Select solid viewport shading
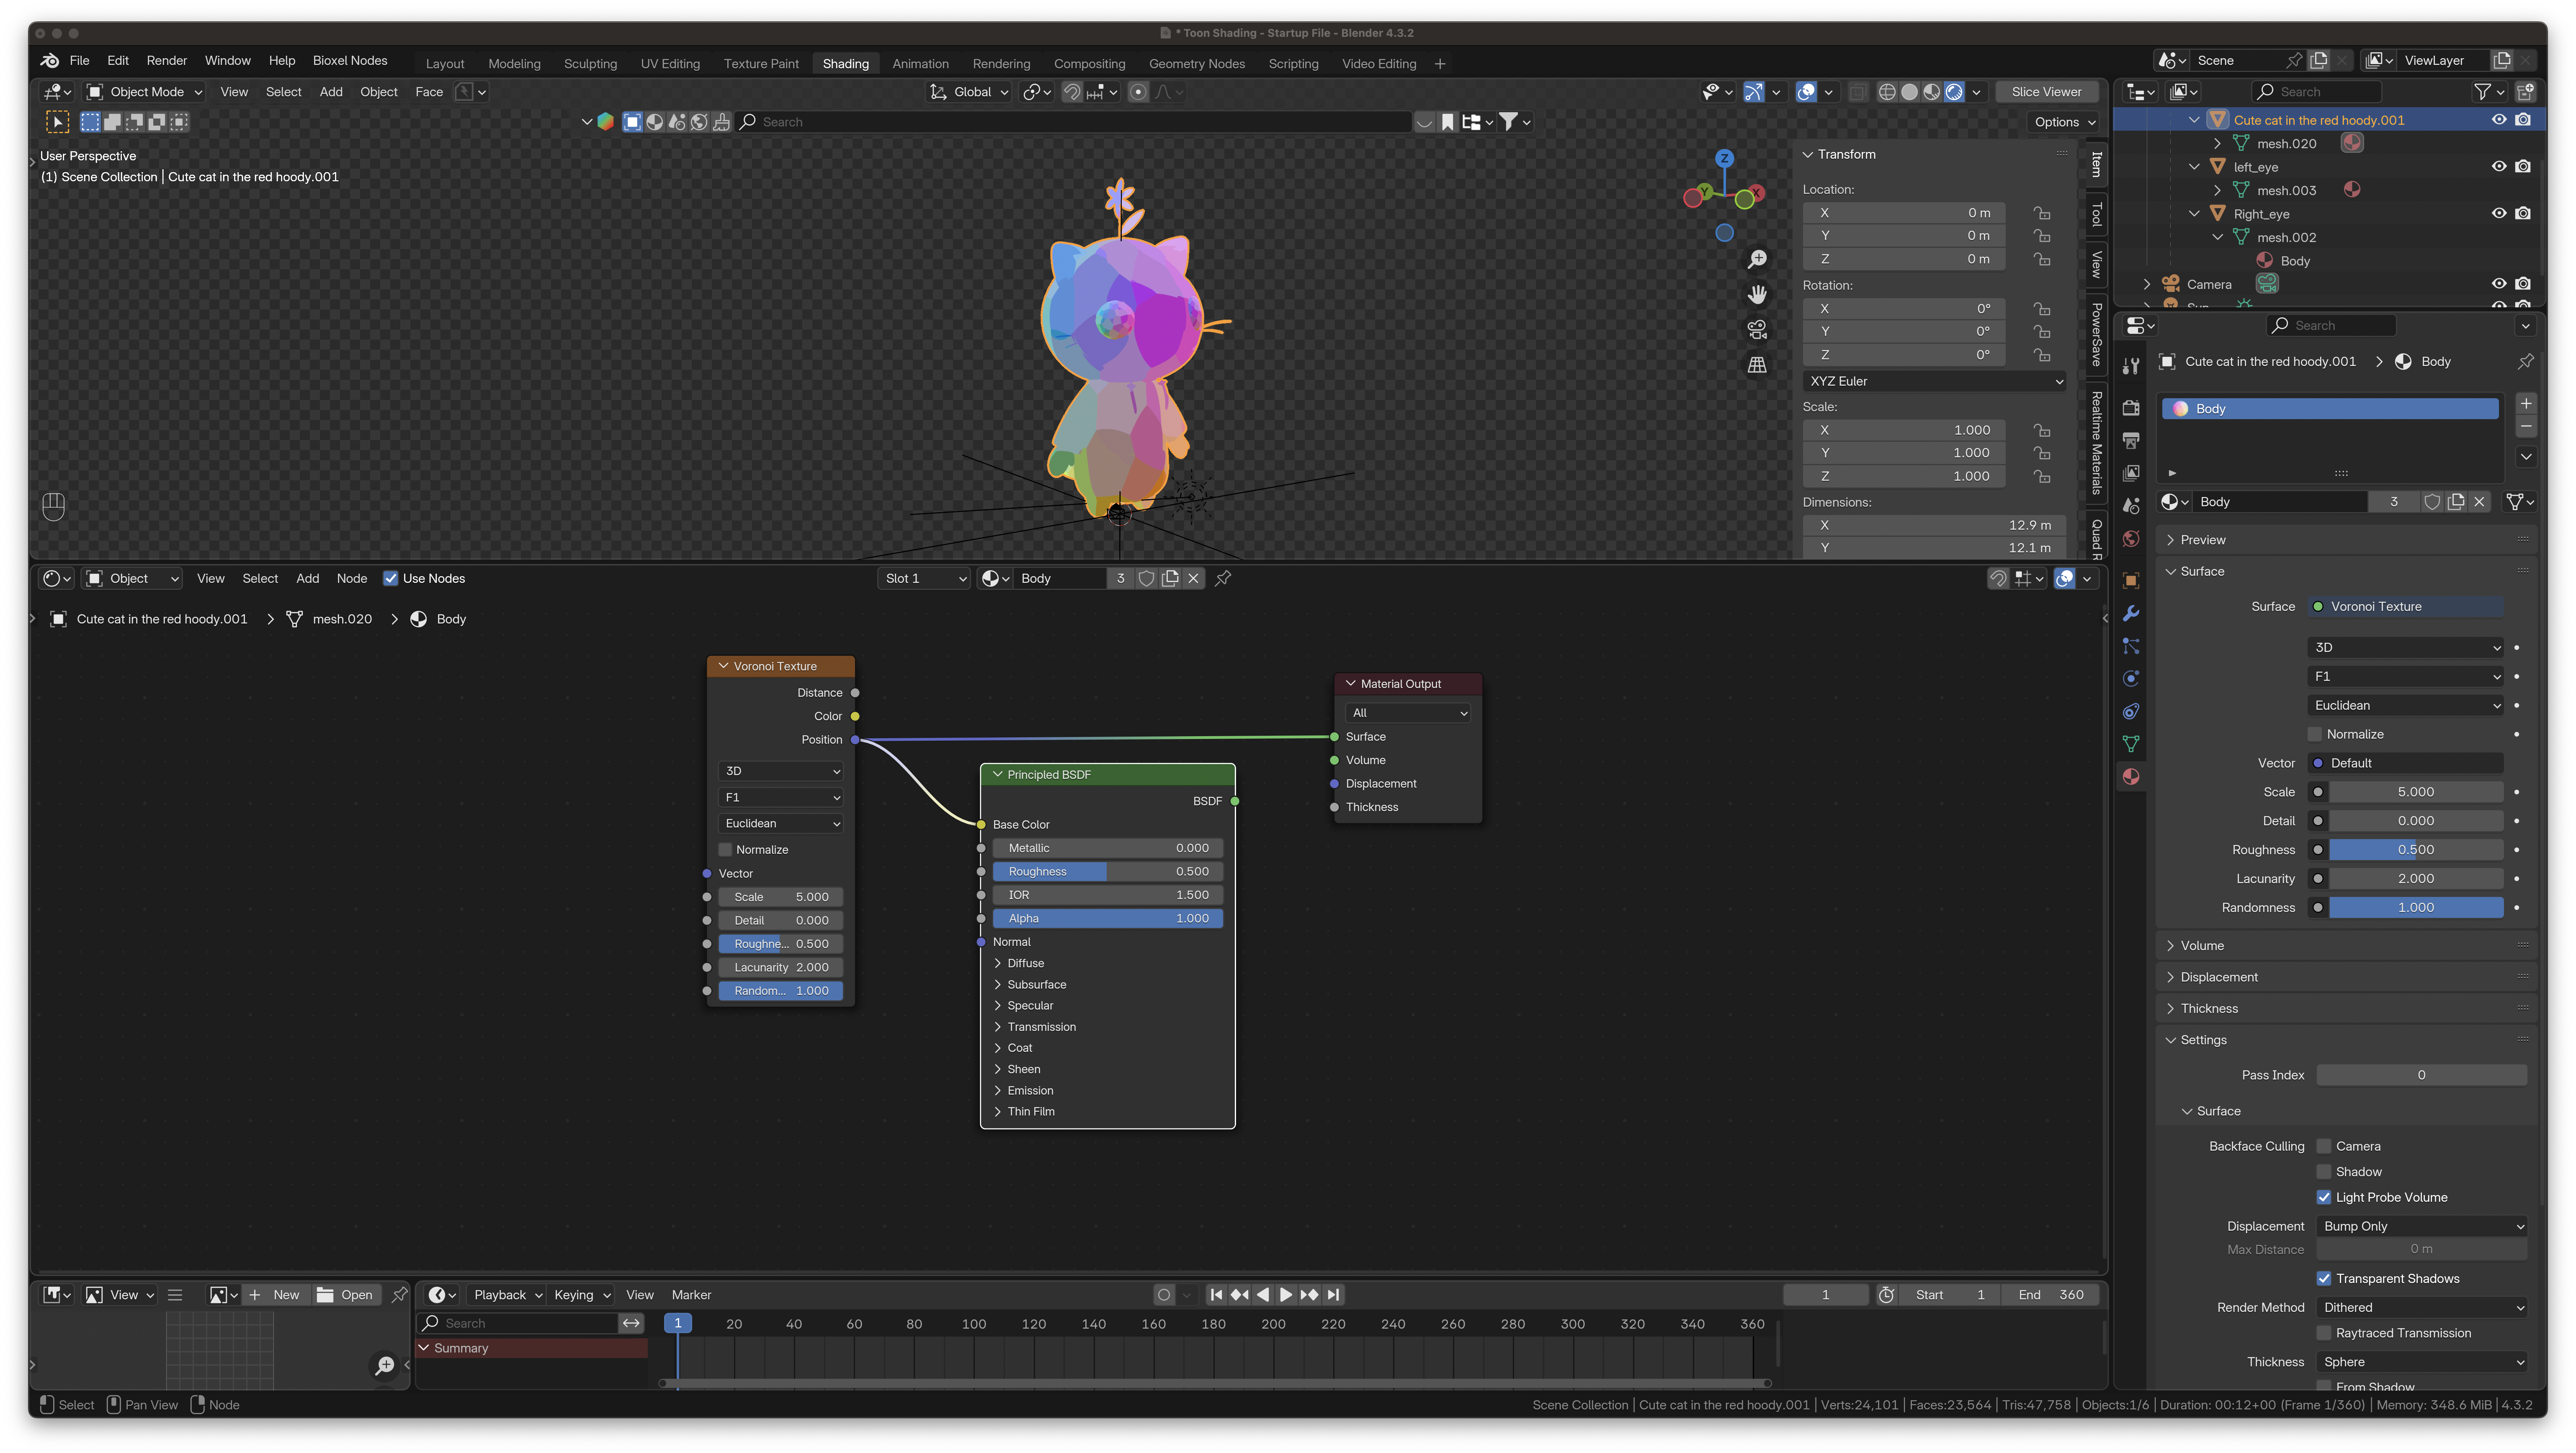 (x=1909, y=92)
